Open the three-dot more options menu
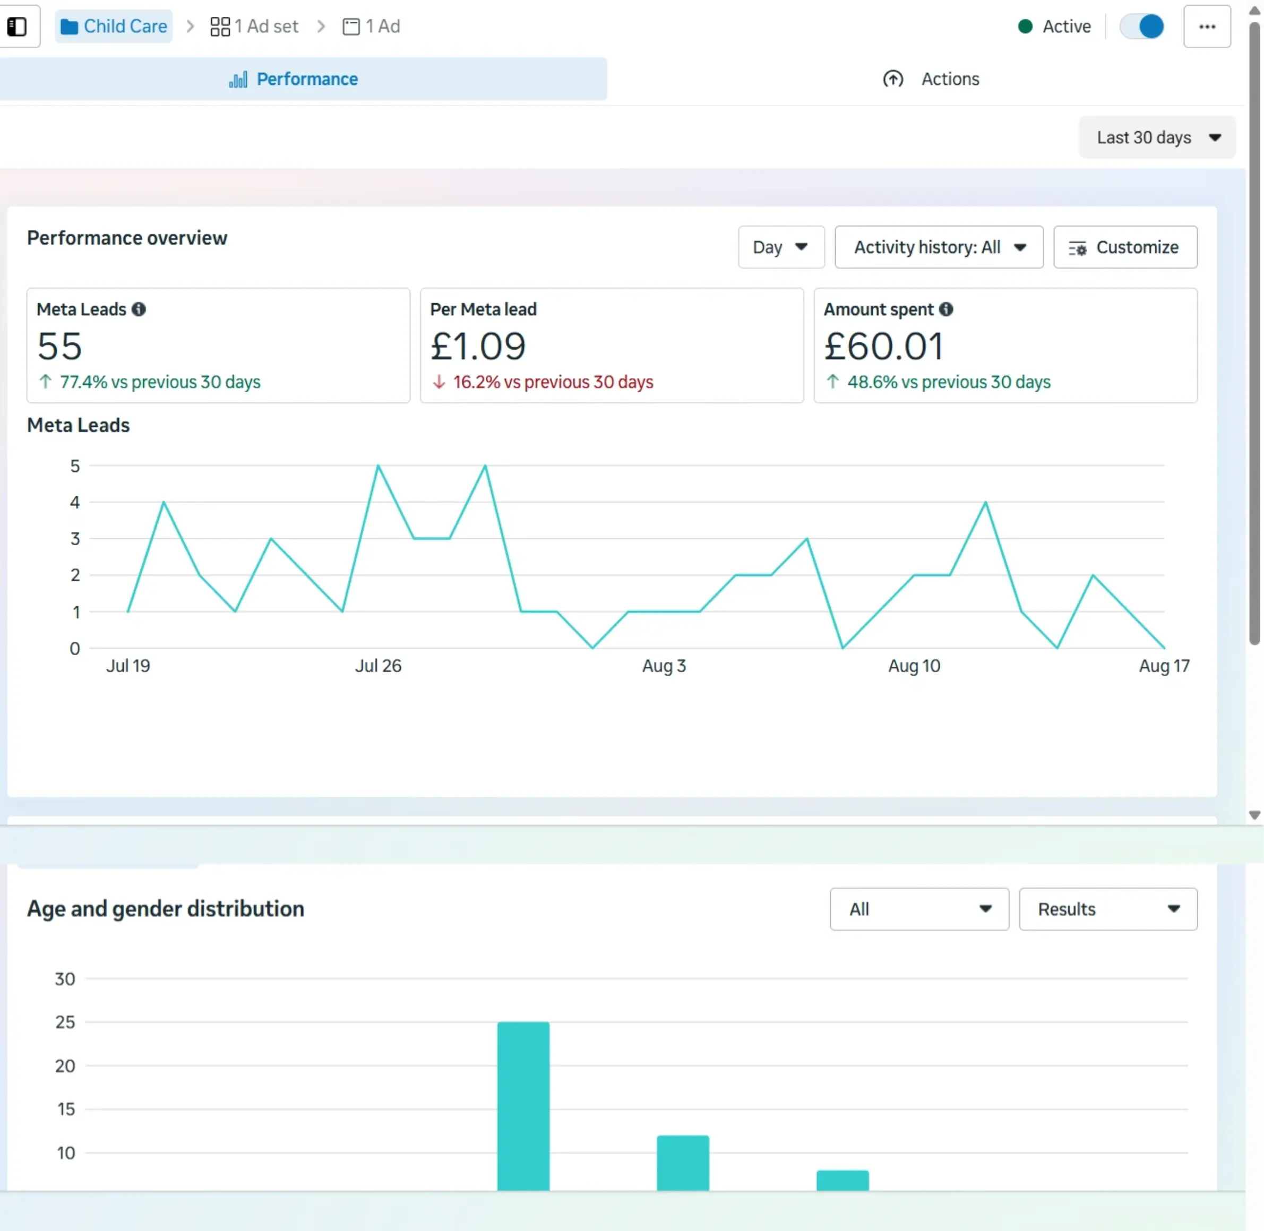Viewport: 1264px width, 1231px height. (x=1207, y=27)
